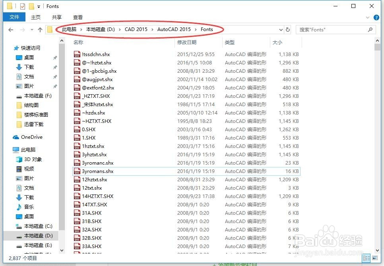Select OneDrive in navigation pane
The width and height of the screenshot is (384, 266).
31,137
